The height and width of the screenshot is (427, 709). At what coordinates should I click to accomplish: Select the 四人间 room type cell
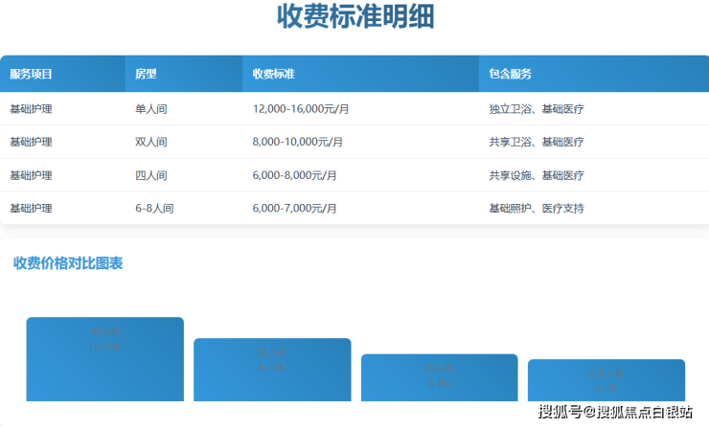click(151, 175)
